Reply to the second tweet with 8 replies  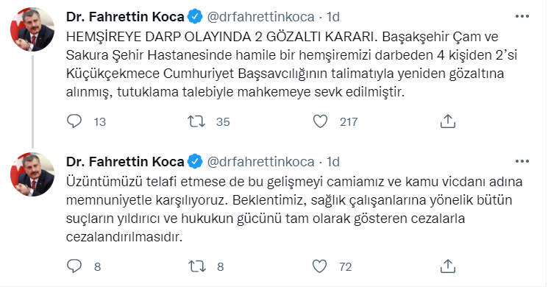74,266
